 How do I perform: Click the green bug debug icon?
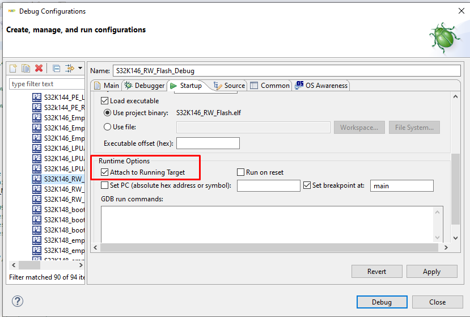click(444, 37)
